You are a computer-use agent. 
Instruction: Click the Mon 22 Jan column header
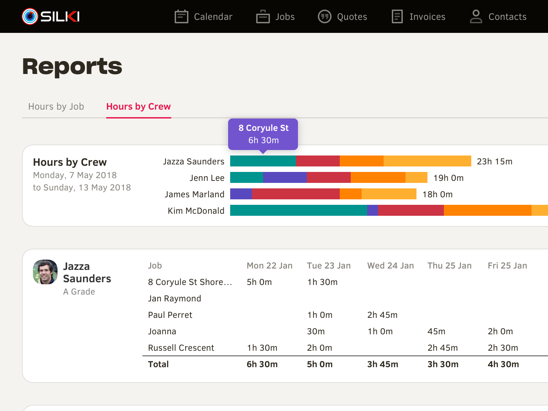[270, 265]
